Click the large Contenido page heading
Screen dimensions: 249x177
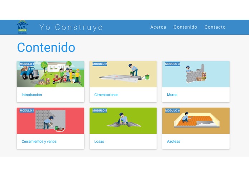pos(46,47)
